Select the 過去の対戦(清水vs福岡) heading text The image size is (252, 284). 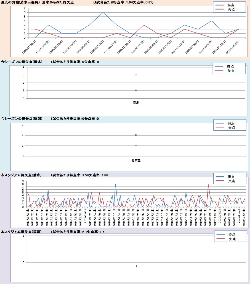click(x=19, y=2)
